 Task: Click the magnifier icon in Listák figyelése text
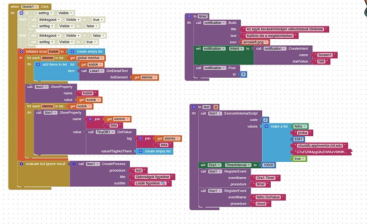click(x=163, y=183)
